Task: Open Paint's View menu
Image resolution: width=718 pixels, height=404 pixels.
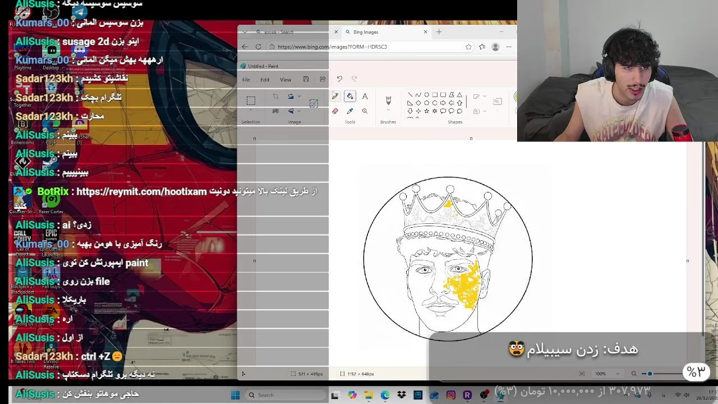Action: 286,80
